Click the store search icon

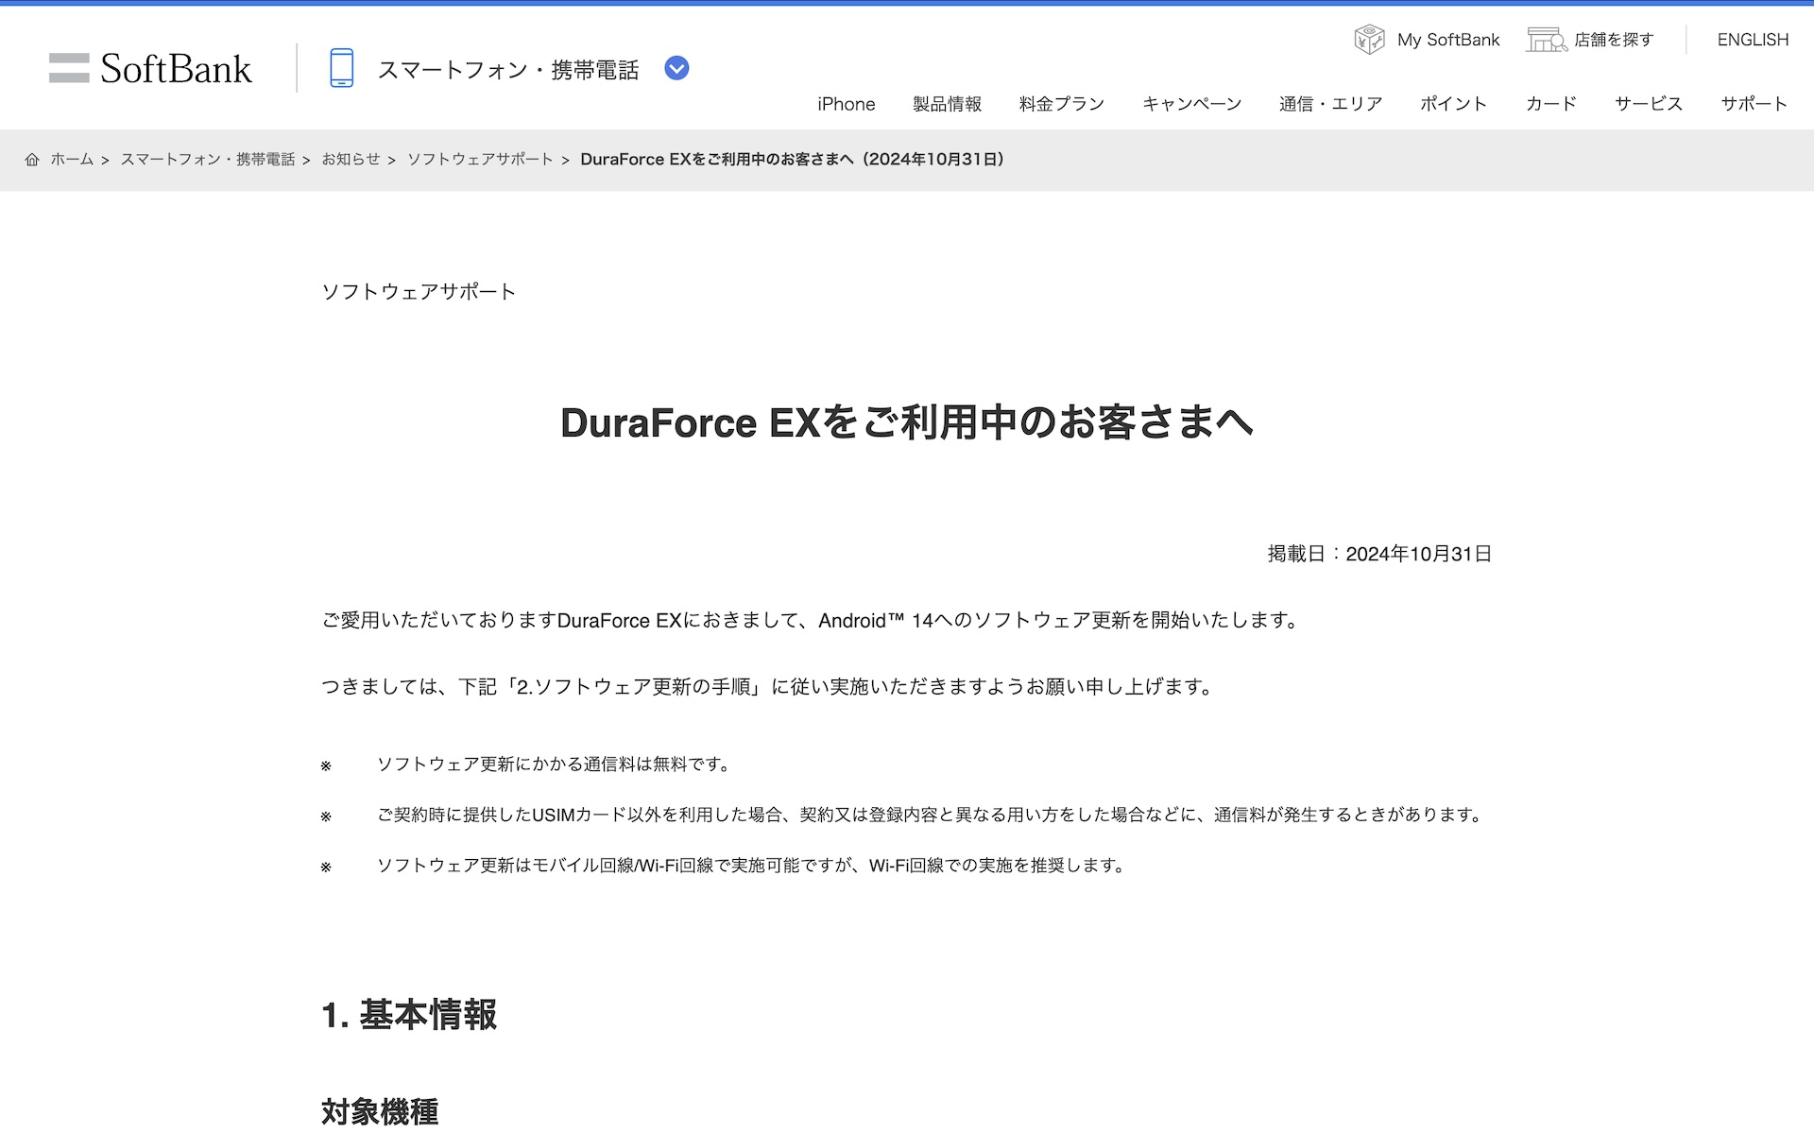click(1546, 40)
